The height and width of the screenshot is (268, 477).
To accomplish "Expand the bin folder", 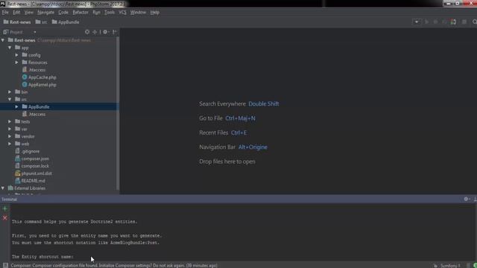I will pos(10,92).
